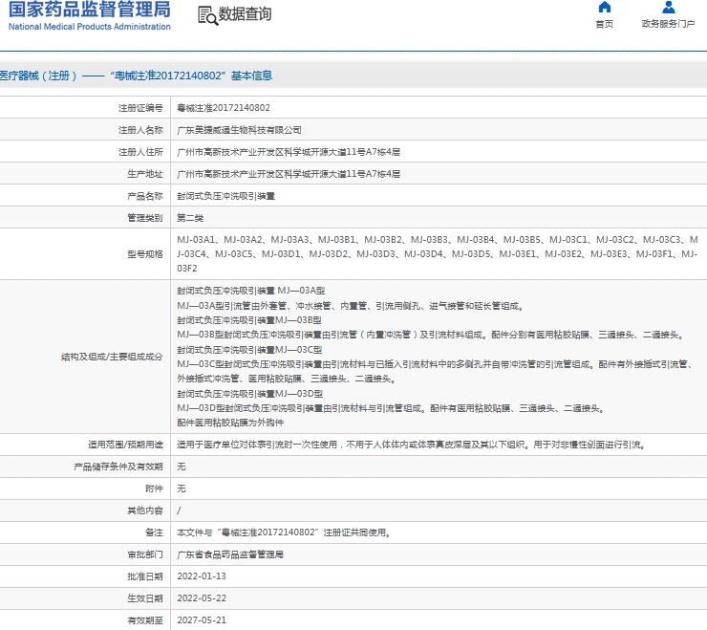Click the 有效期至 label
The width and height of the screenshot is (707, 630).
(144, 620)
